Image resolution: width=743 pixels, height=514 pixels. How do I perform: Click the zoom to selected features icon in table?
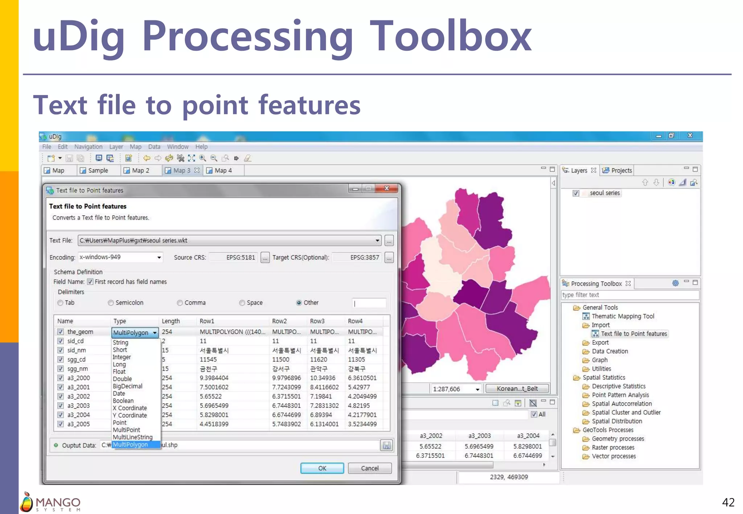[x=507, y=403]
